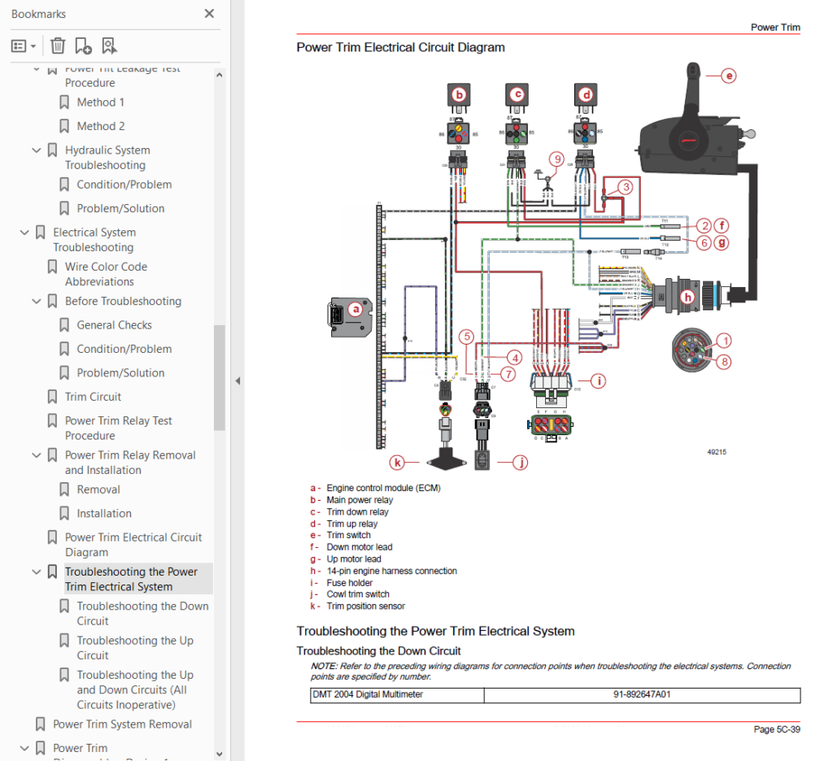Open the bookmark options list menu
The width and height of the screenshot is (833, 761).
24,46
